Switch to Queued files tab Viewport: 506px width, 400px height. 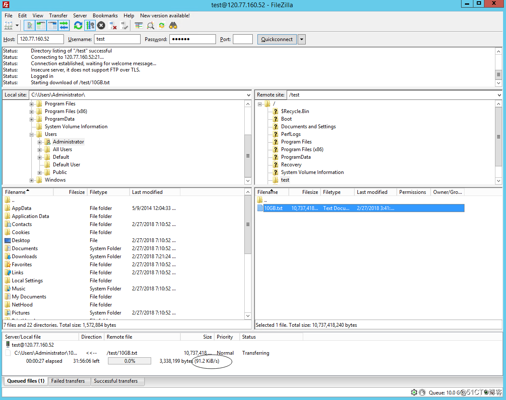[x=25, y=381]
